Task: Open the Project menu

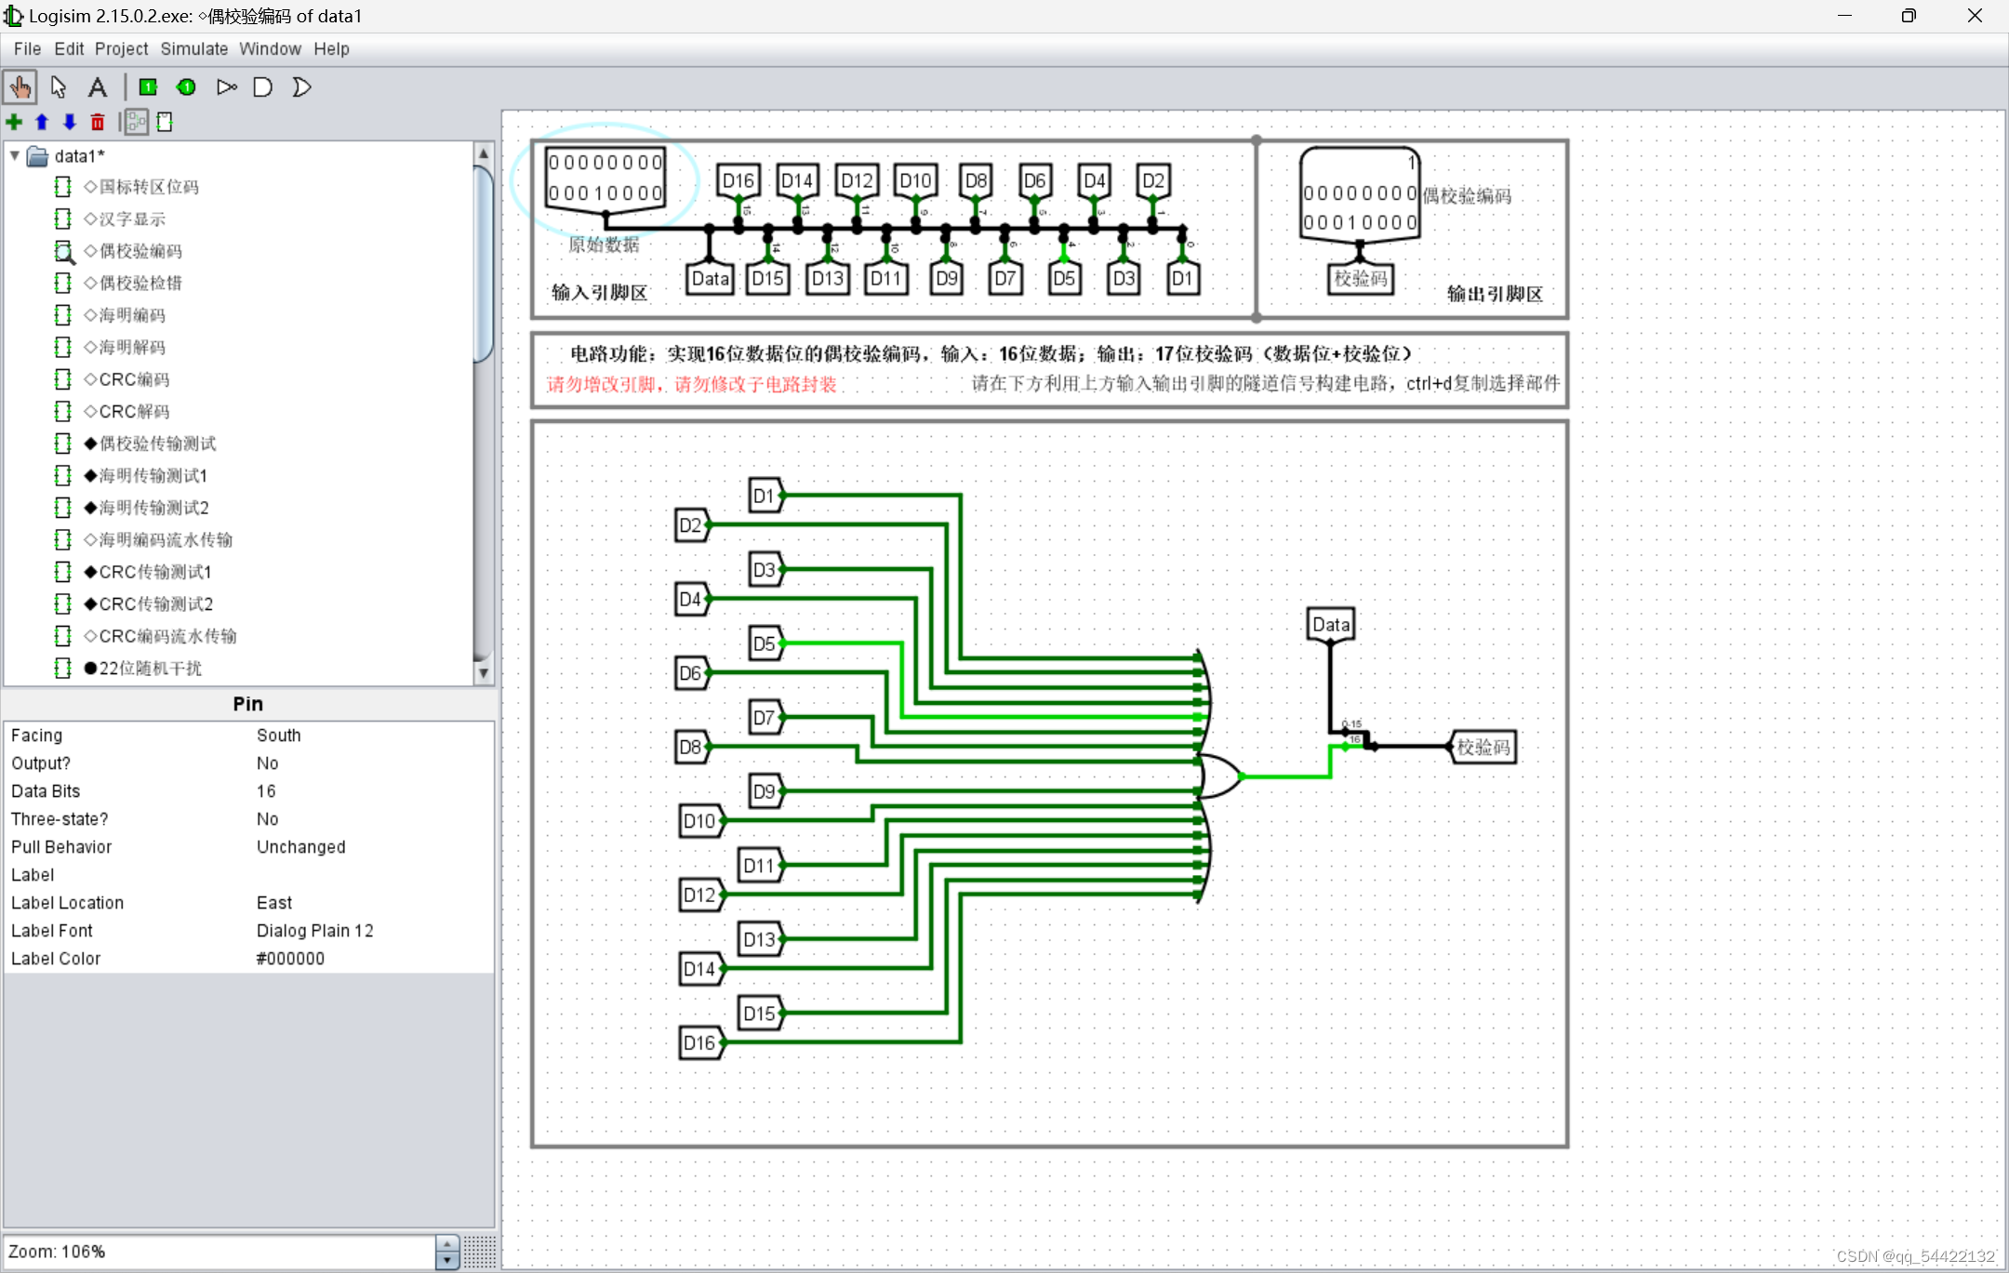Action: (x=121, y=49)
